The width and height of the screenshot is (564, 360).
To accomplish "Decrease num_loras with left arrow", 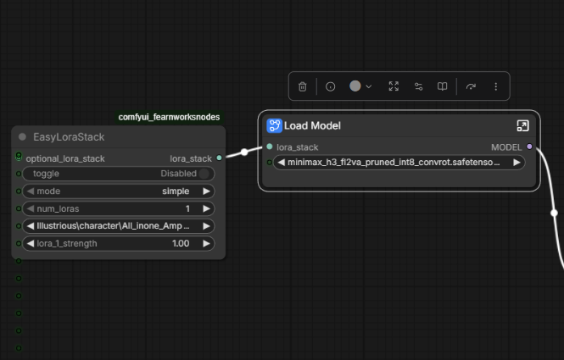I will [31, 208].
